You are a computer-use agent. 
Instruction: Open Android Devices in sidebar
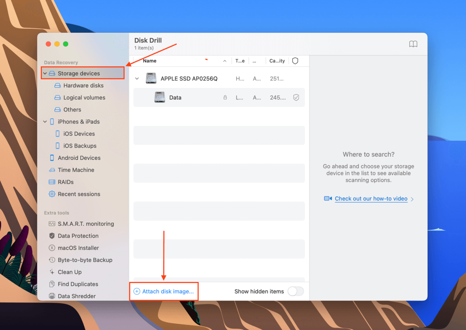tap(79, 158)
